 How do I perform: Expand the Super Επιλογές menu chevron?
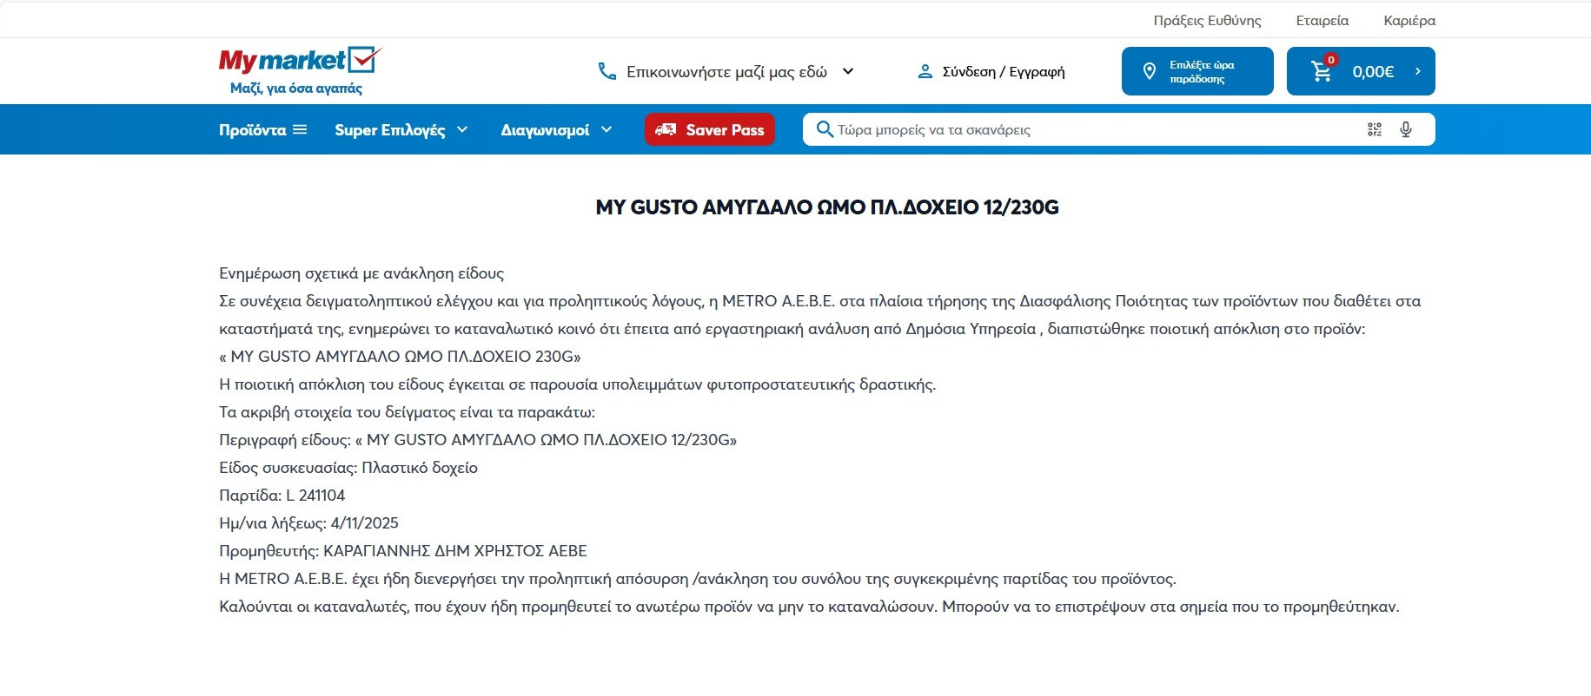pyautogui.click(x=462, y=129)
